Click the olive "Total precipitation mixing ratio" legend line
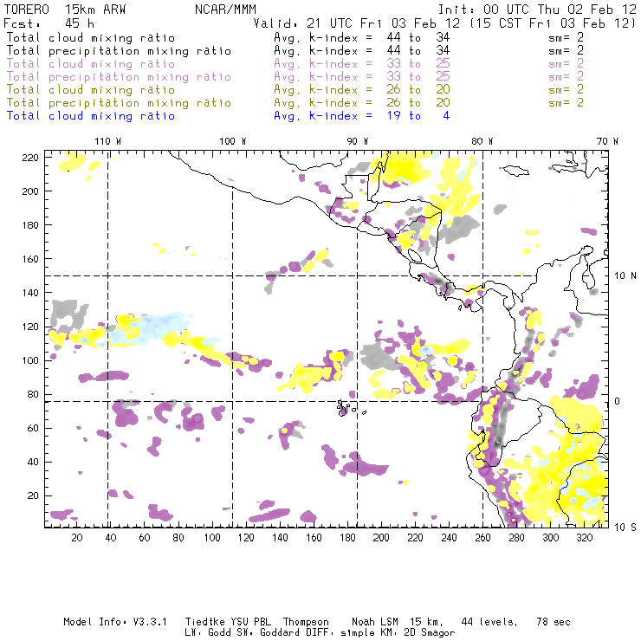The width and height of the screenshot is (641, 641). [119, 103]
